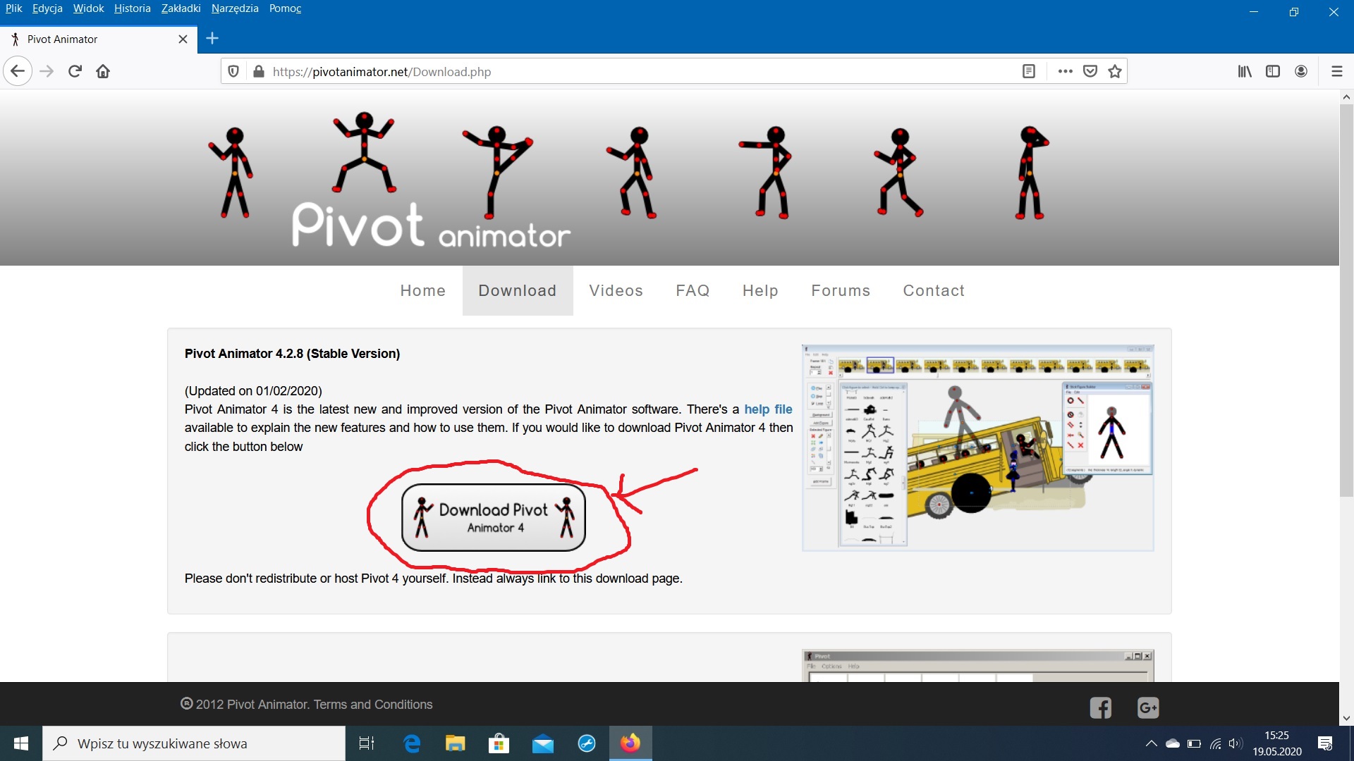
Task: Open Terms and Conditions link
Action: click(373, 705)
